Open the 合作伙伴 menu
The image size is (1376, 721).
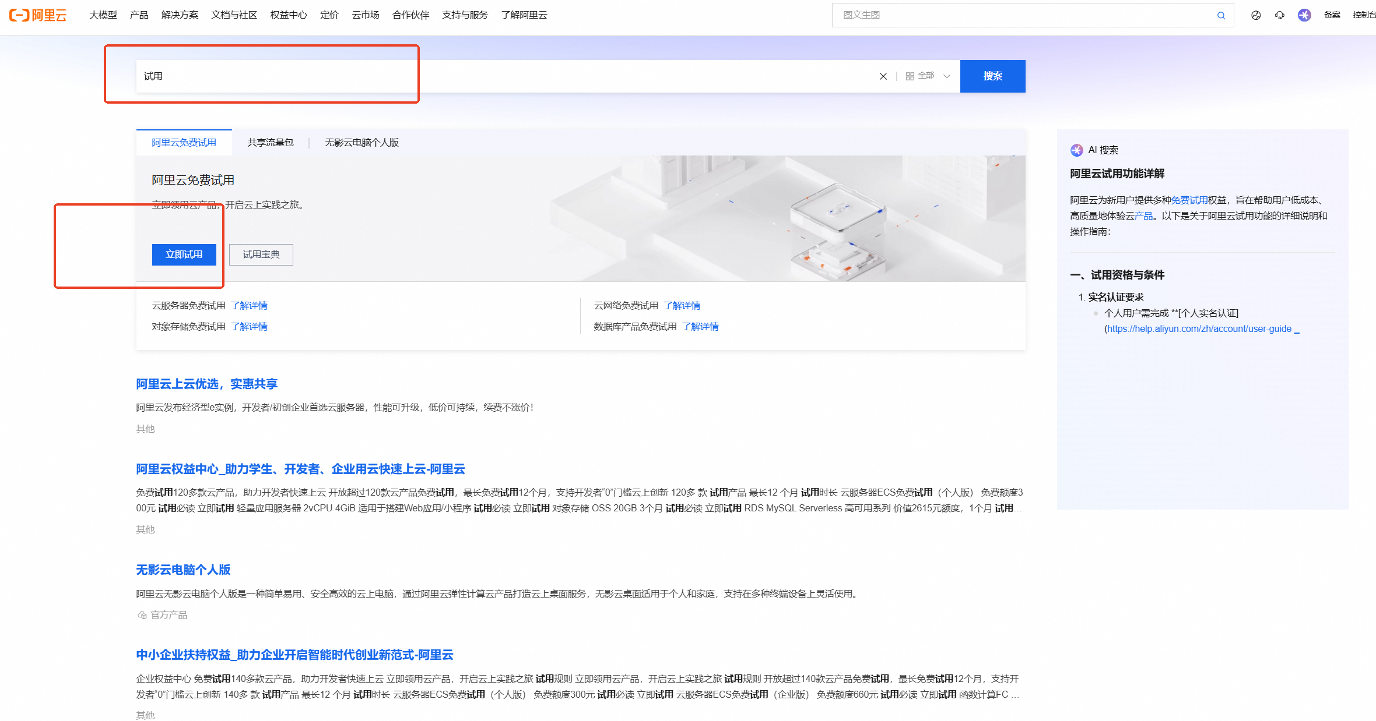[410, 15]
